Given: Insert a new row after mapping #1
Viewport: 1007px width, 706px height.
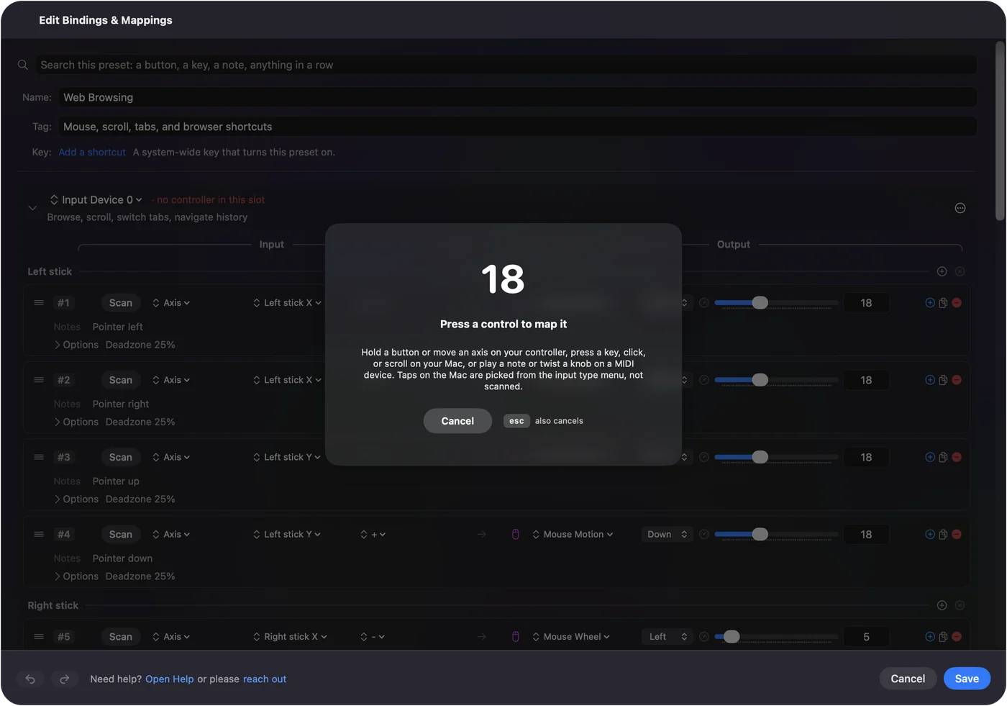Looking at the screenshot, I should coord(929,303).
